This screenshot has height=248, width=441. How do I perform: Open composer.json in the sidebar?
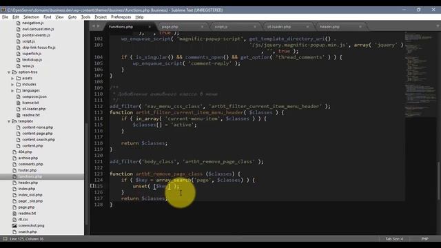(x=34, y=96)
